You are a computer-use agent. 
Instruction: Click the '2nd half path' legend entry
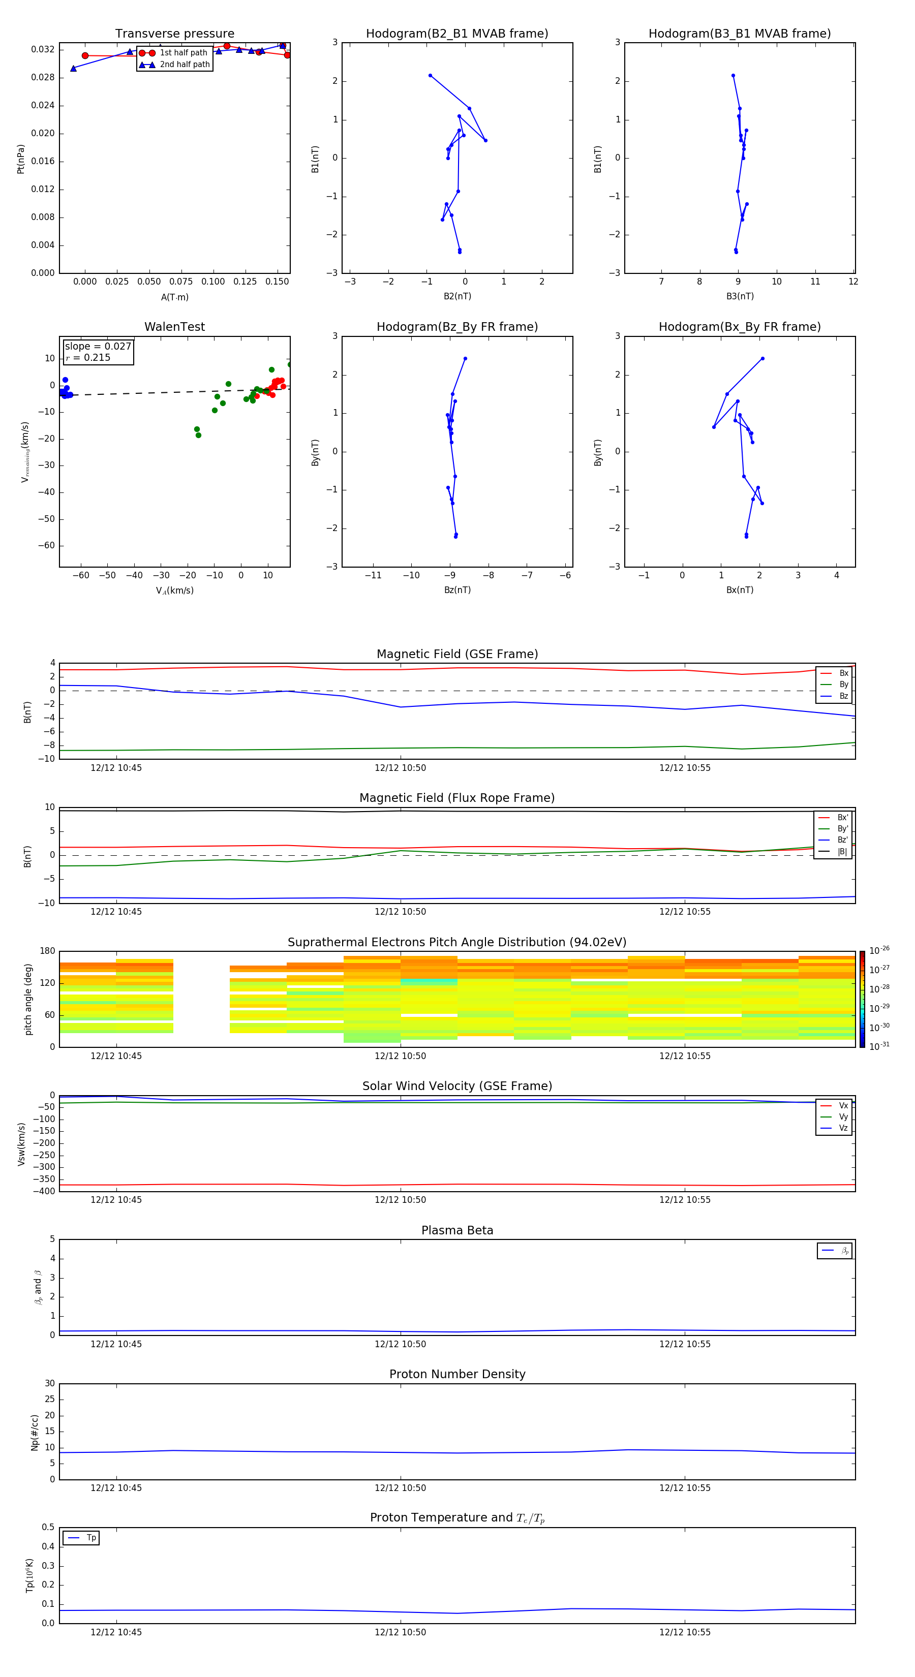tap(174, 65)
